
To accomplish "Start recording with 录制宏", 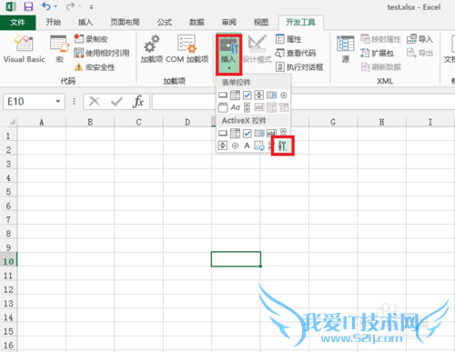I will (91, 39).
